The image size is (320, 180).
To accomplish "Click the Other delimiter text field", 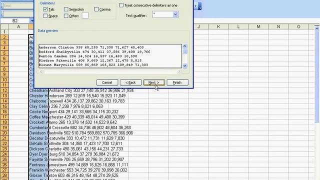I will (85, 15).
